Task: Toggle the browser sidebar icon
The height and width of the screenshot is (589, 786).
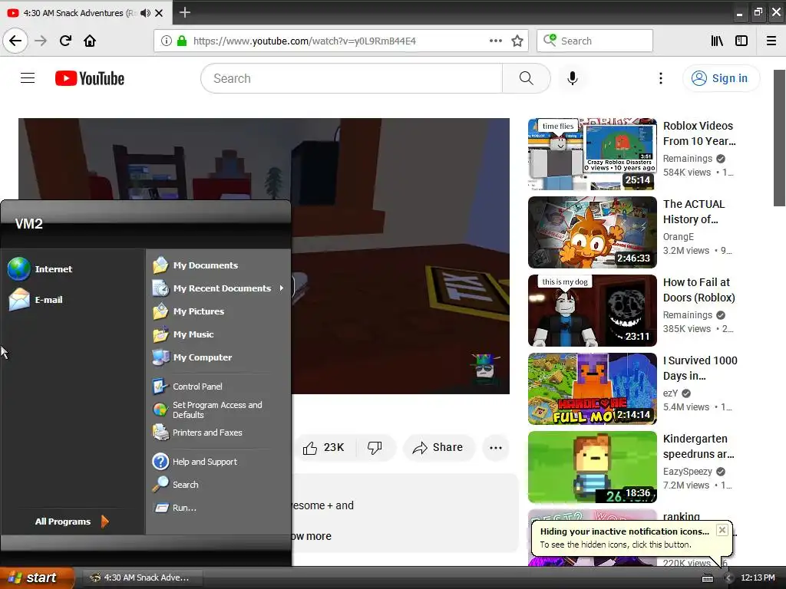Action: point(741,41)
